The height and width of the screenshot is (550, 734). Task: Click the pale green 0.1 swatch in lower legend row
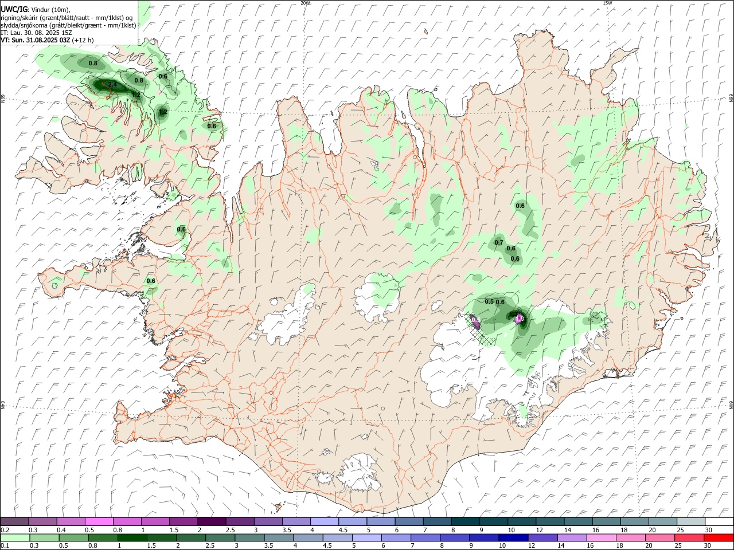(x=15, y=537)
